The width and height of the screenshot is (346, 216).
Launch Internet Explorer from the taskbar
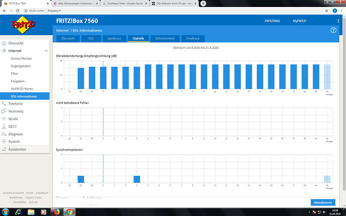[19, 212]
